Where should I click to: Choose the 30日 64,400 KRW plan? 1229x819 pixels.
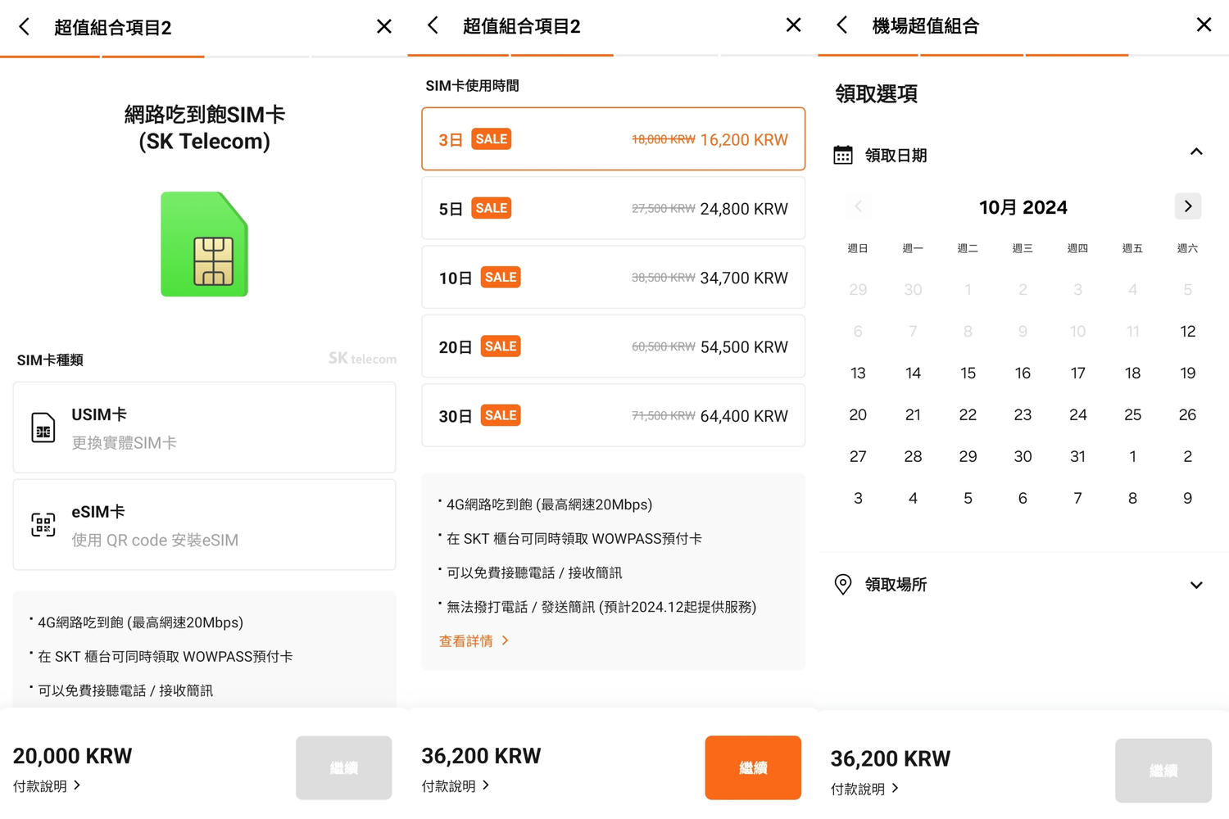pyautogui.click(x=614, y=415)
